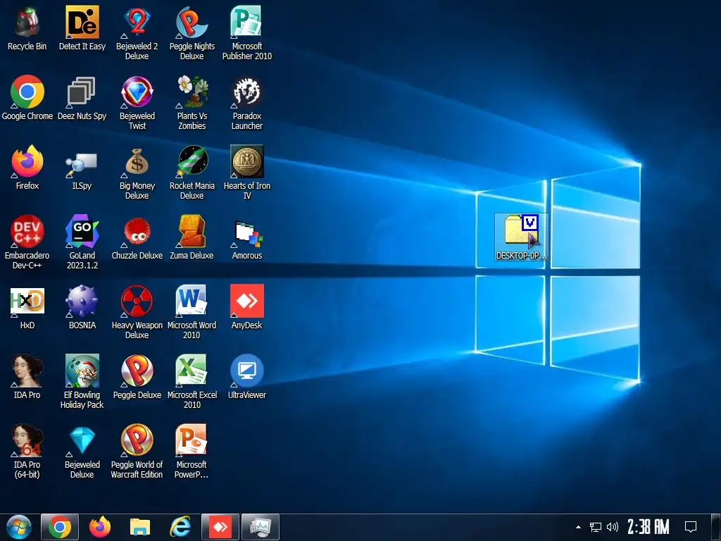
Task: Click the Show desktop strip
Action: (x=716, y=527)
